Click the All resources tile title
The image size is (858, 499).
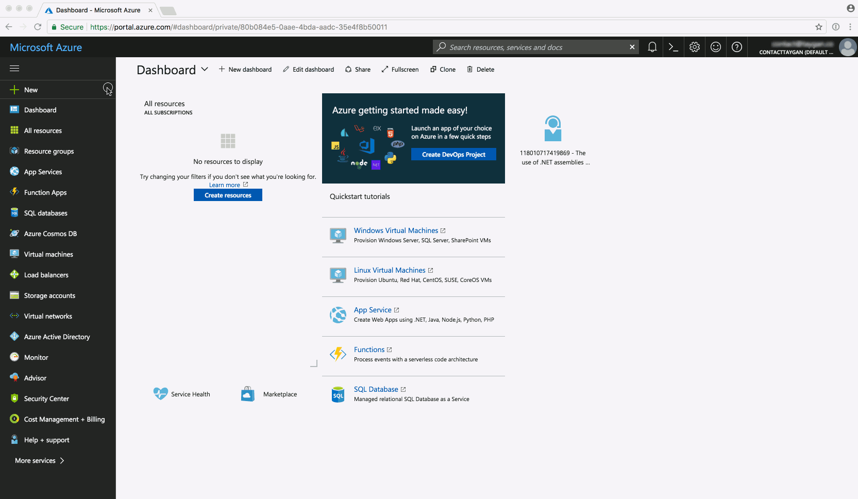pyautogui.click(x=164, y=104)
